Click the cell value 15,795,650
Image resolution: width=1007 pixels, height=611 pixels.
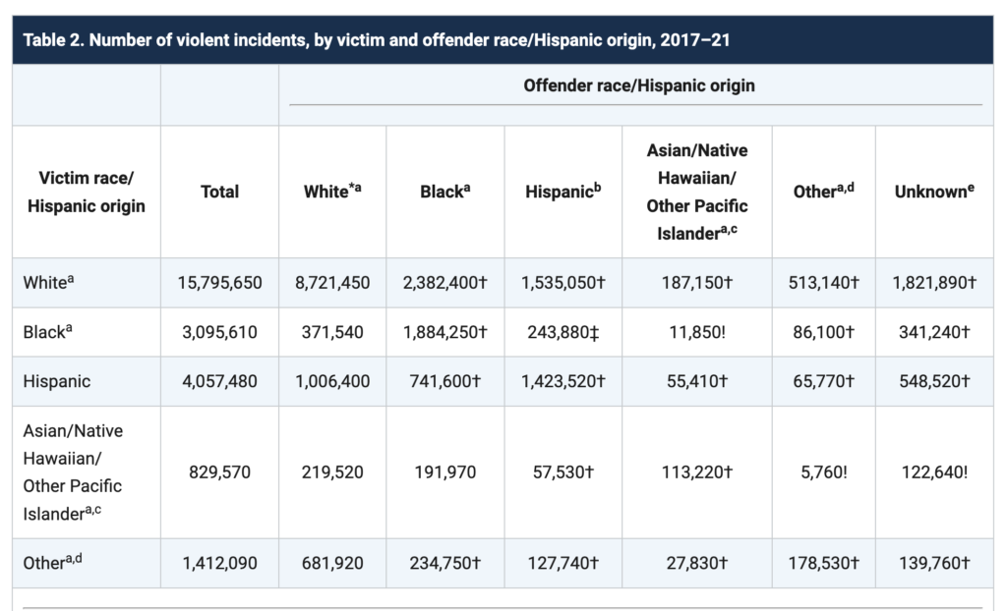tap(219, 283)
